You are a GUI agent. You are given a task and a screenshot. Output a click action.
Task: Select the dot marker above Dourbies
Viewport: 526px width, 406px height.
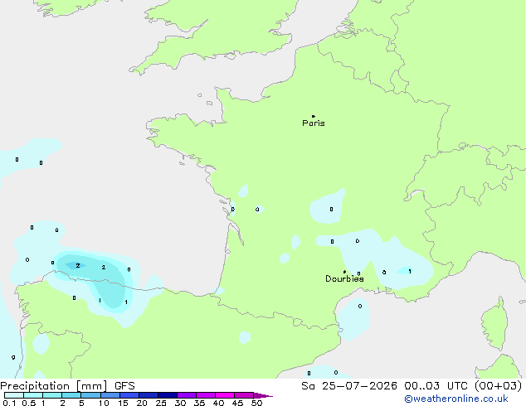[x=344, y=272]
